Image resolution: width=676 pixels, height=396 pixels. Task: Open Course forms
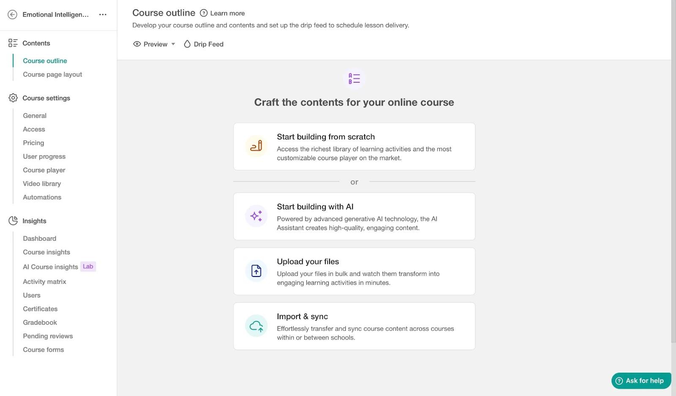point(44,350)
